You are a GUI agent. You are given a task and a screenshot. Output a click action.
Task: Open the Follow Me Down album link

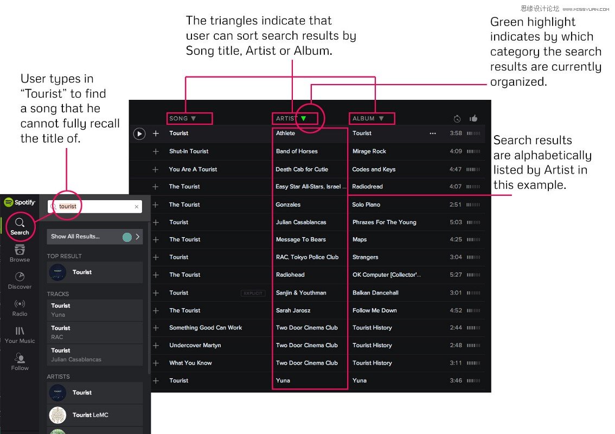[375, 311]
